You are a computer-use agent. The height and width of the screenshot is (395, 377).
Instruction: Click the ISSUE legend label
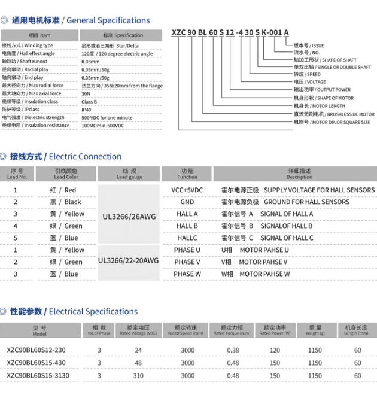click(309, 46)
